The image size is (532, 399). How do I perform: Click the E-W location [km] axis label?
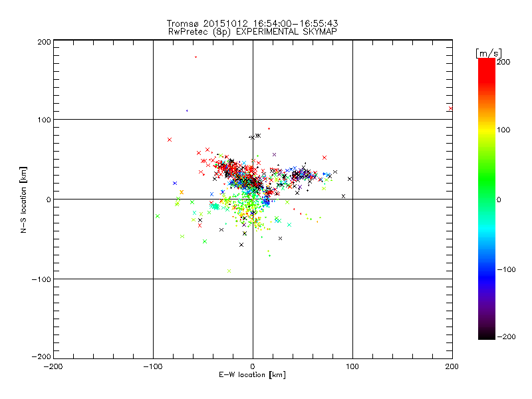(253, 375)
